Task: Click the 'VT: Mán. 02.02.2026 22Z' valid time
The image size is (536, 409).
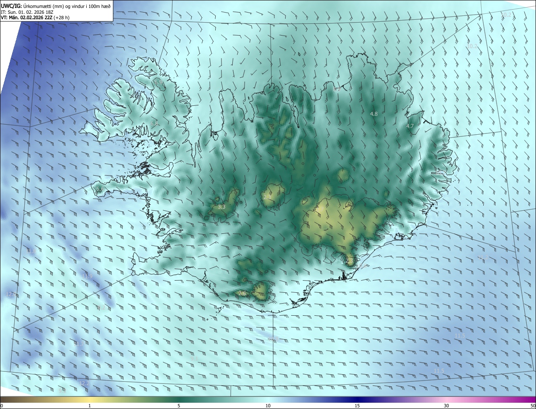Action: [26, 17]
